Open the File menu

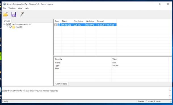5,9
